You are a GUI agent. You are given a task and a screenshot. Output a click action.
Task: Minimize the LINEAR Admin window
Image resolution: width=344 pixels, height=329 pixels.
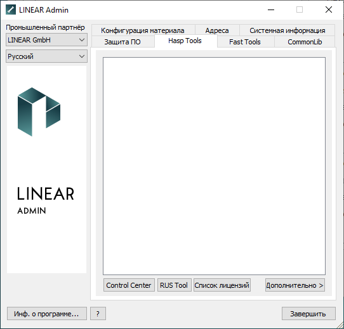271,10
